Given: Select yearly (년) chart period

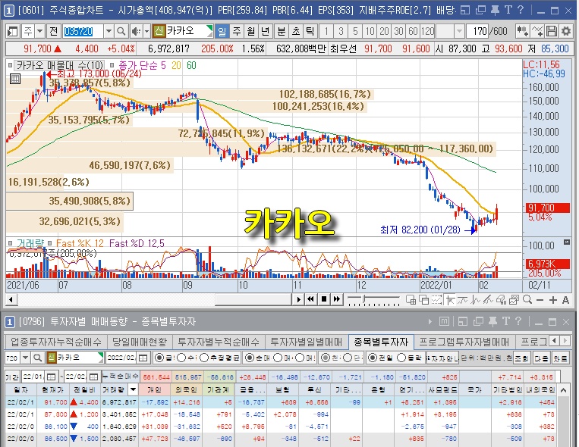Looking at the screenshot, I should 266,31.
